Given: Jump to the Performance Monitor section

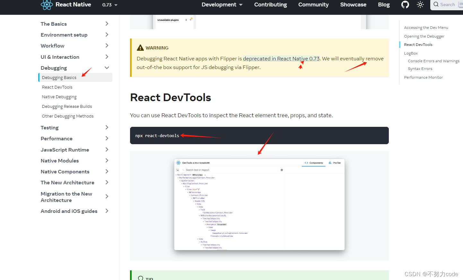Looking at the screenshot, I should tap(423, 77).
